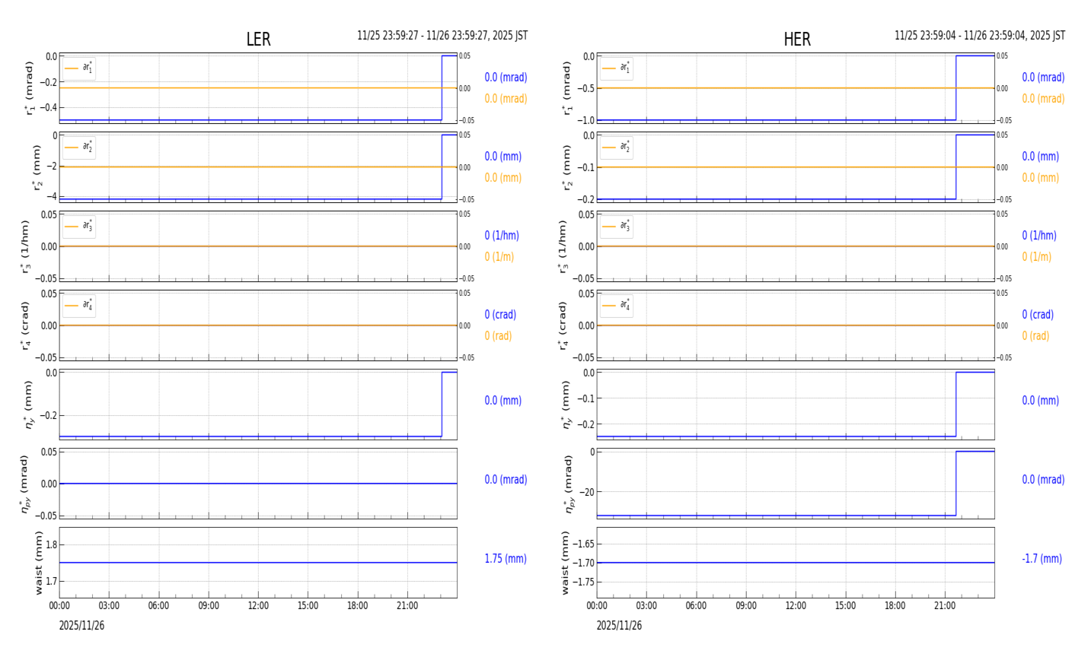
Task: Select "0.0 (mrad)" beside the LER ηpy* plot
Action: 506,480
